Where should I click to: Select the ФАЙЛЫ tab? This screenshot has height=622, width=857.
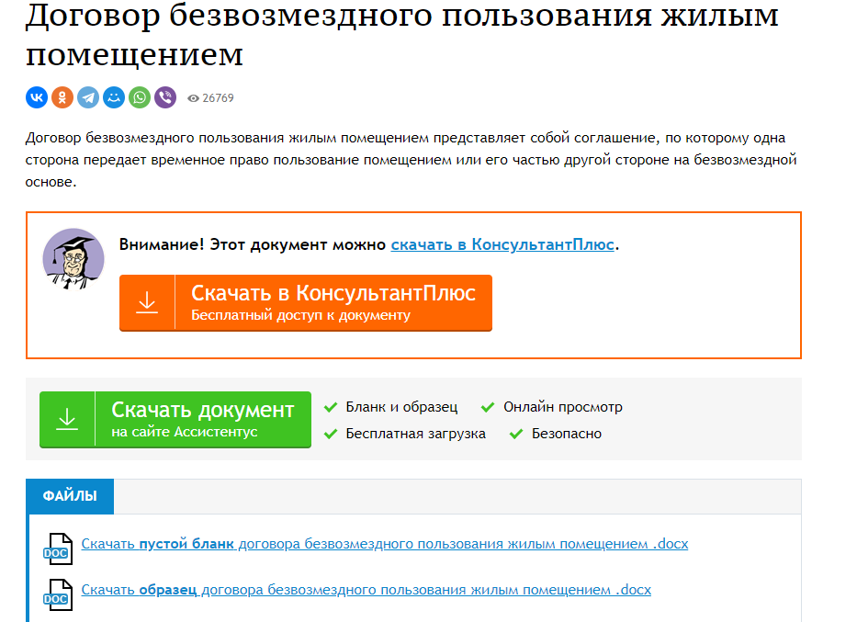pyautogui.click(x=70, y=496)
